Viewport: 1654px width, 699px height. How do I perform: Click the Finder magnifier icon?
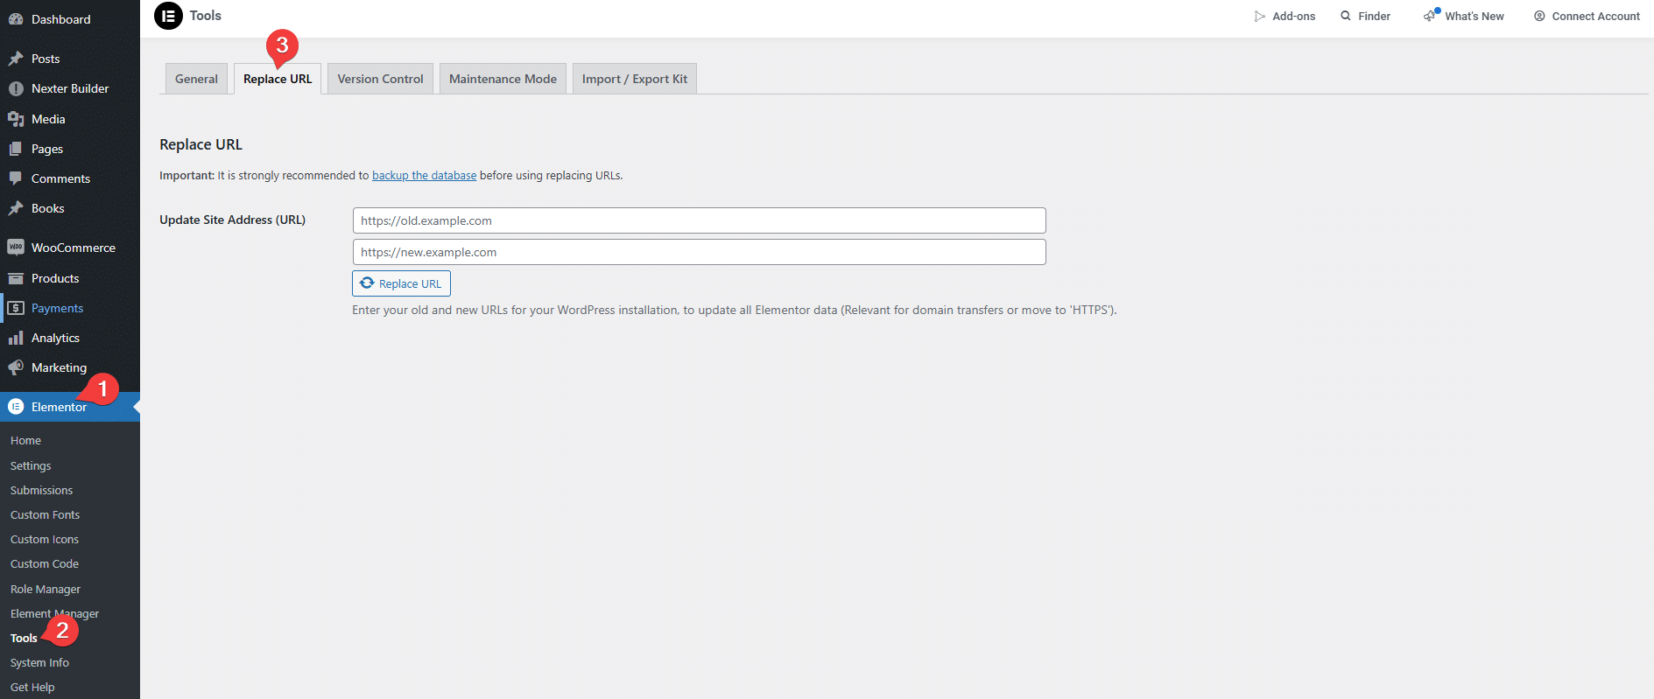point(1346,16)
